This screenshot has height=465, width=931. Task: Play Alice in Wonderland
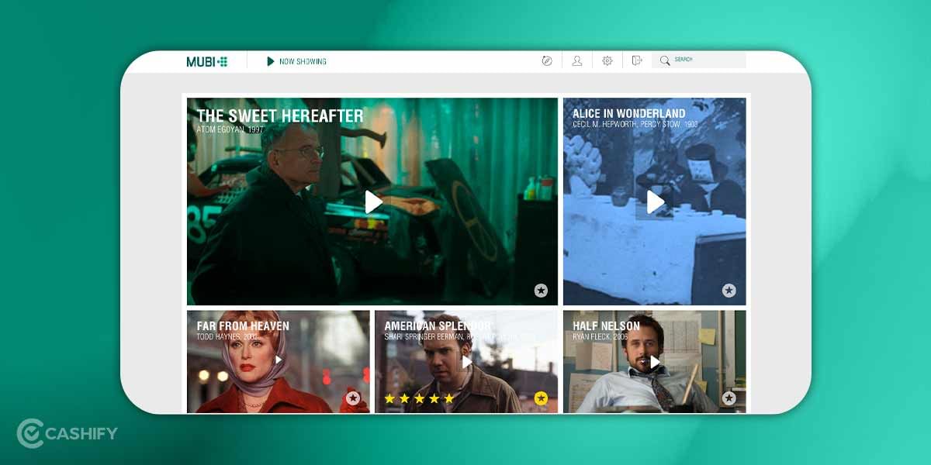coord(656,202)
